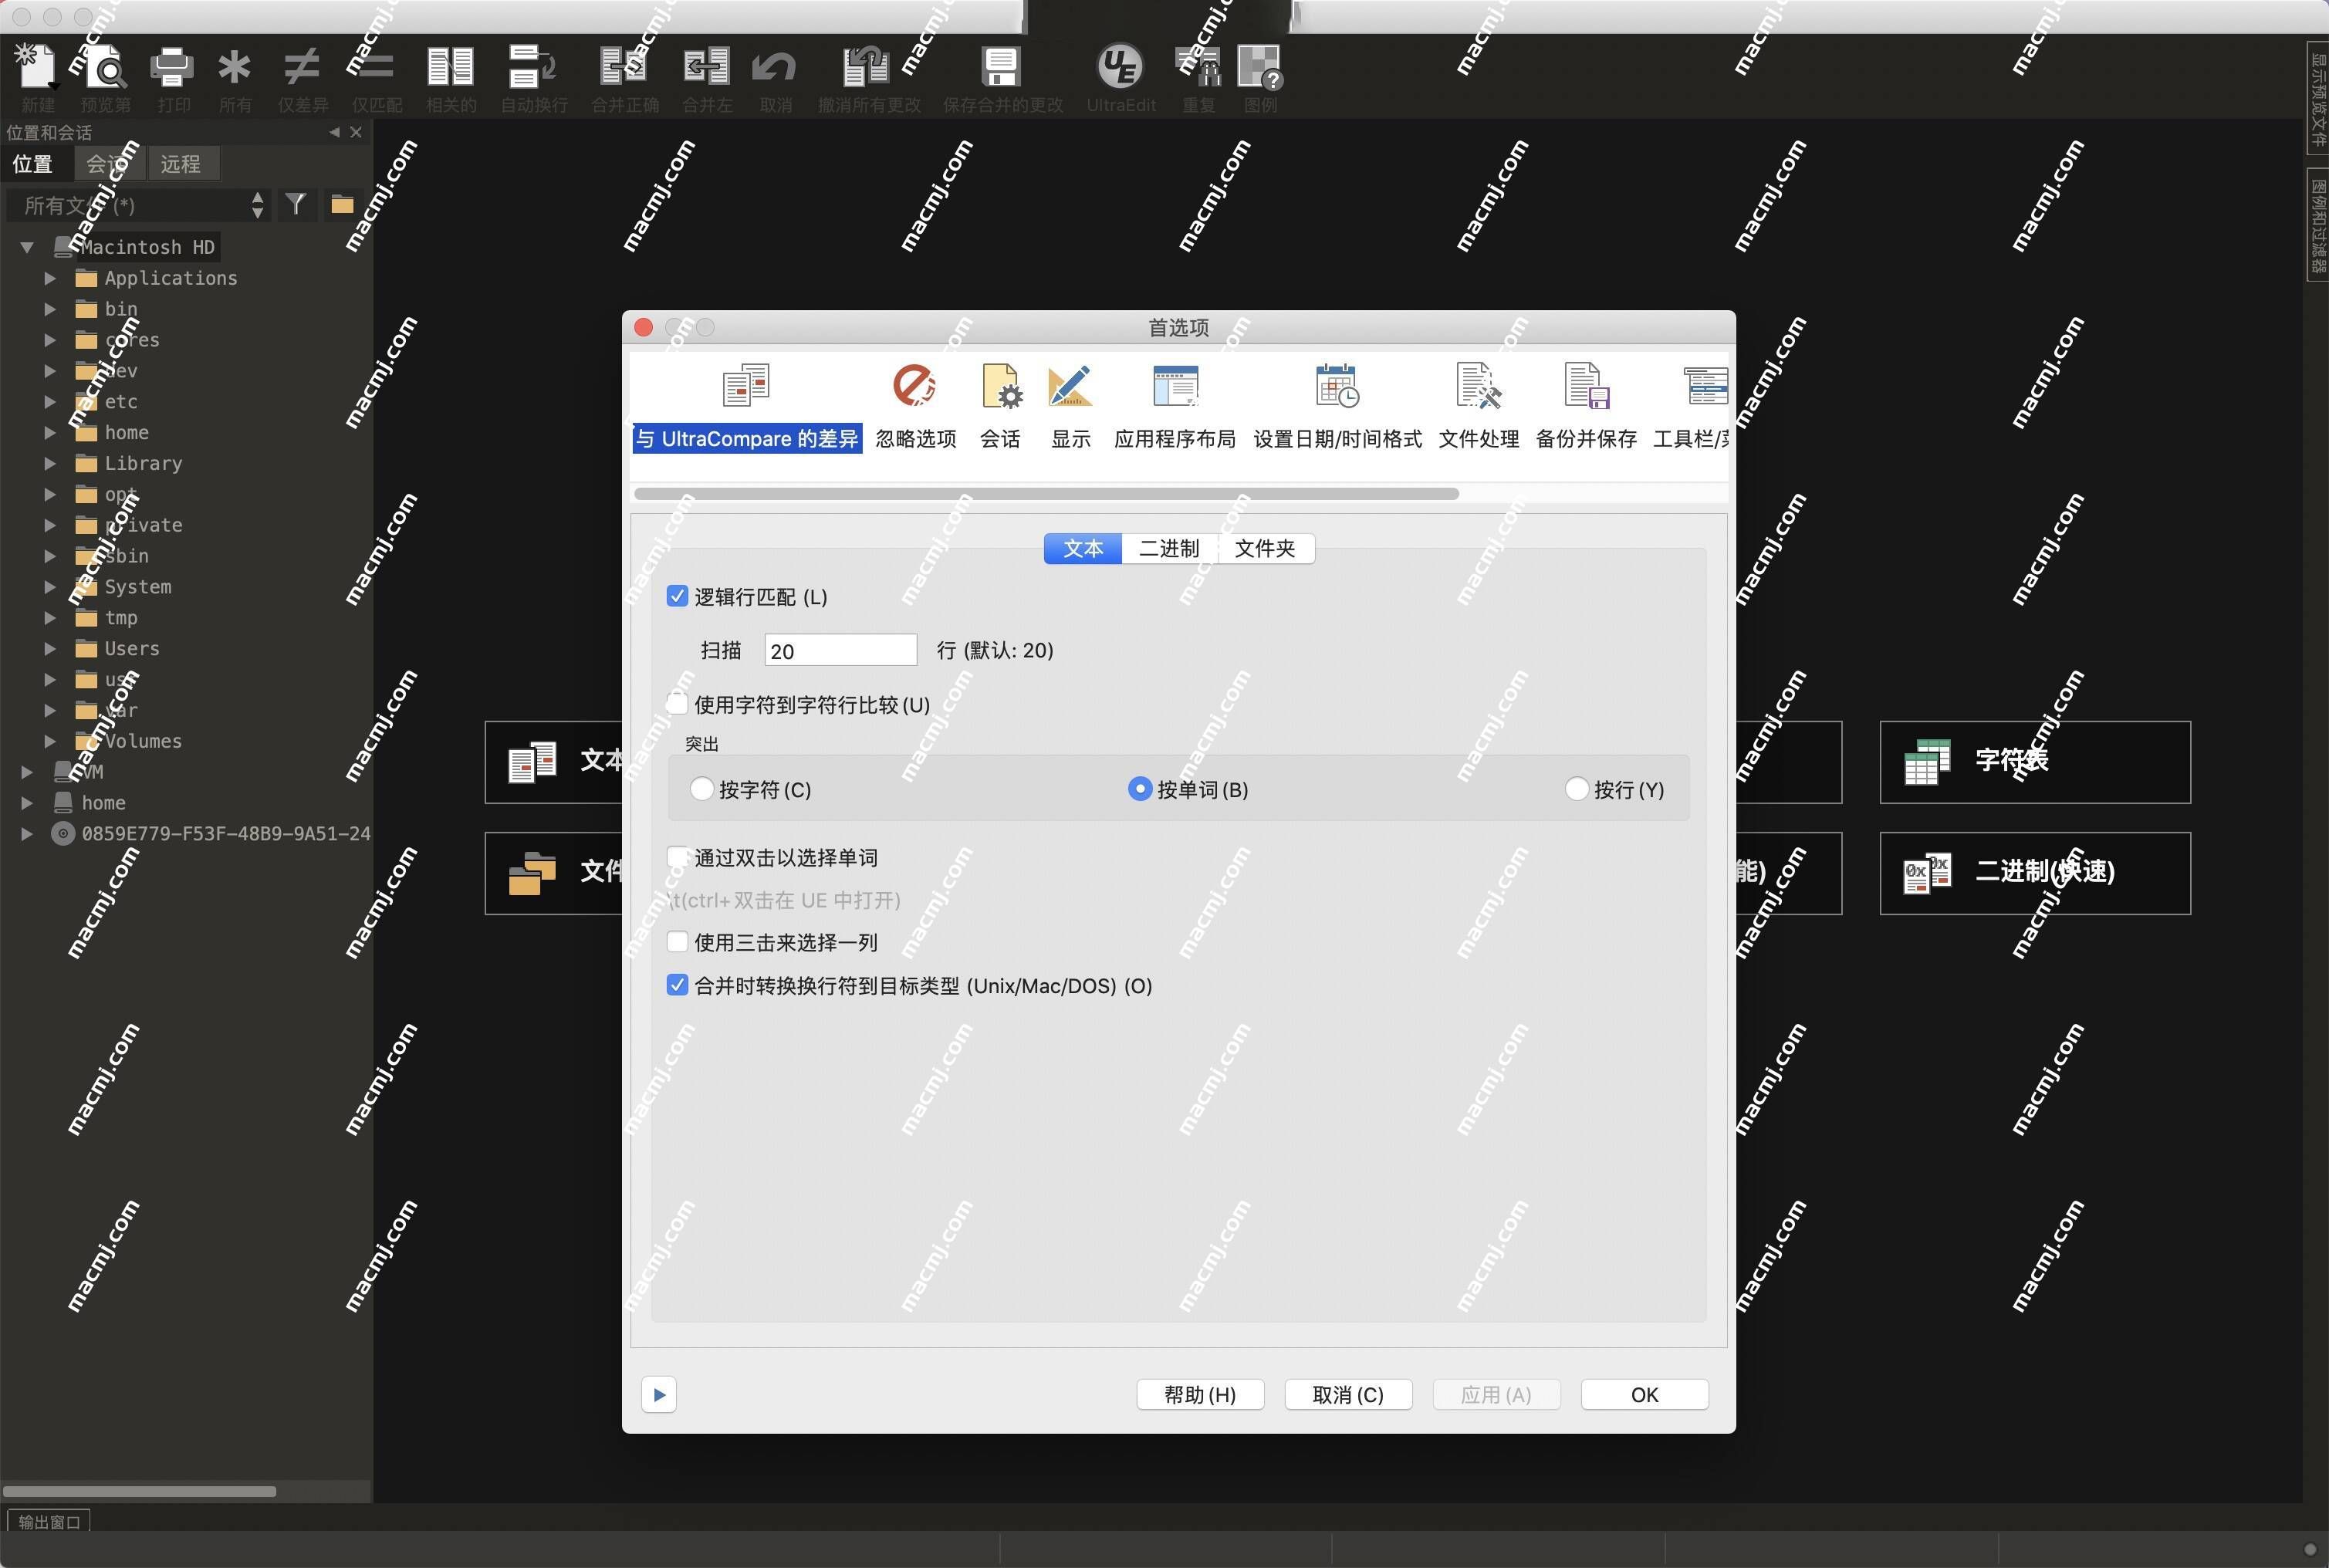The width and height of the screenshot is (2329, 1568).
Task: Toggle 自动换行 word wrap icon
Action: pyautogui.click(x=533, y=67)
